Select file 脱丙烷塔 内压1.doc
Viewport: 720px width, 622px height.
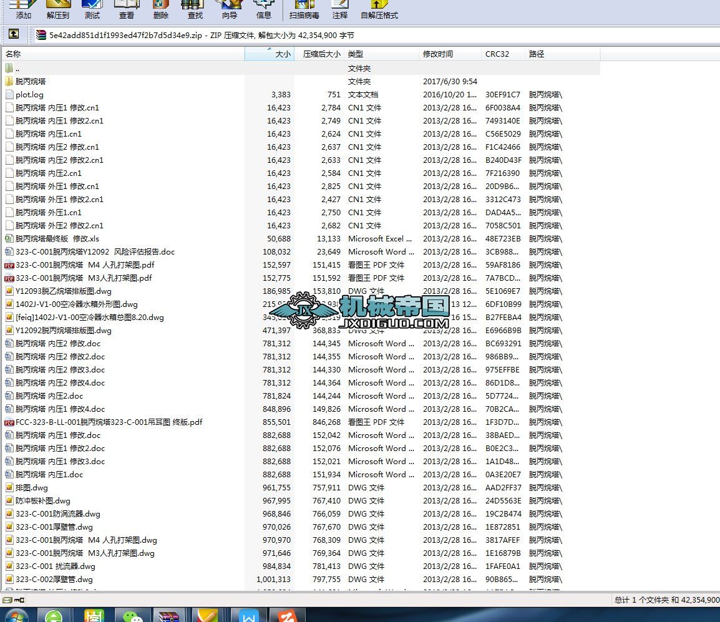[x=49, y=475]
